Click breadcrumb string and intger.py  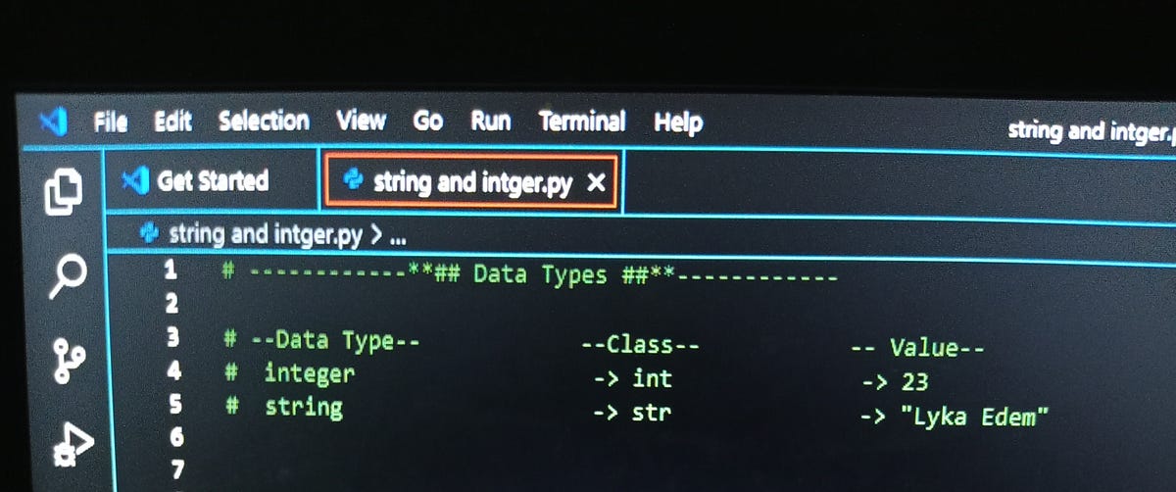(x=265, y=234)
